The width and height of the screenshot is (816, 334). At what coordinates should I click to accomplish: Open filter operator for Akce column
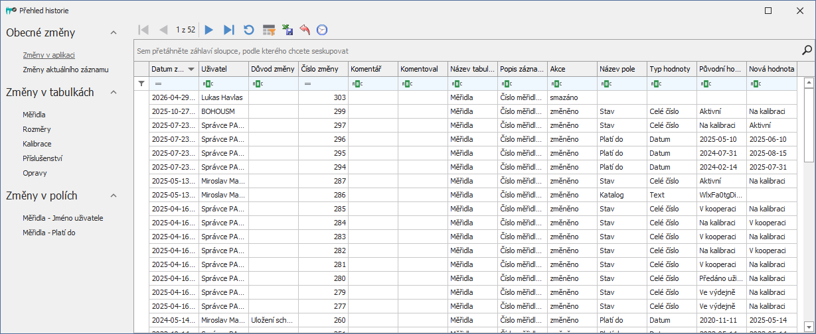pyautogui.click(x=556, y=83)
